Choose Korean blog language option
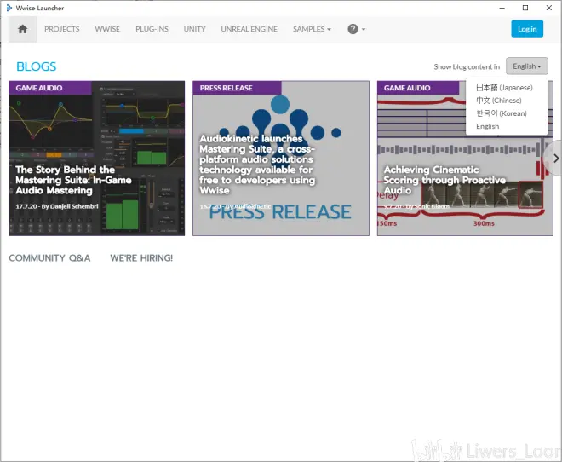 pos(502,113)
